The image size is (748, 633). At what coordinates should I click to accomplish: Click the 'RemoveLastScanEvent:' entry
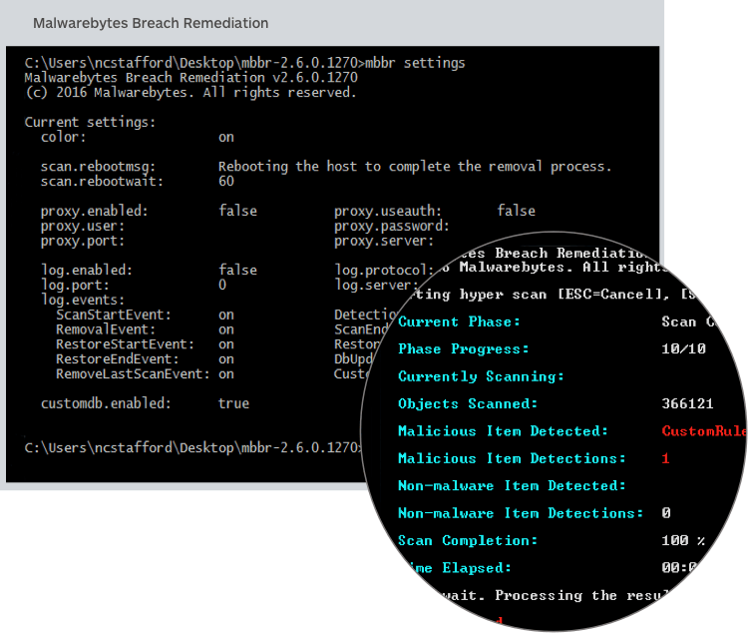point(133,374)
